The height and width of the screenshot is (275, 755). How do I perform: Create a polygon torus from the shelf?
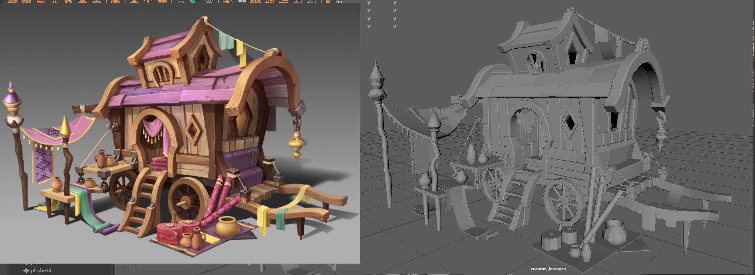pyautogui.click(x=69, y=2)
